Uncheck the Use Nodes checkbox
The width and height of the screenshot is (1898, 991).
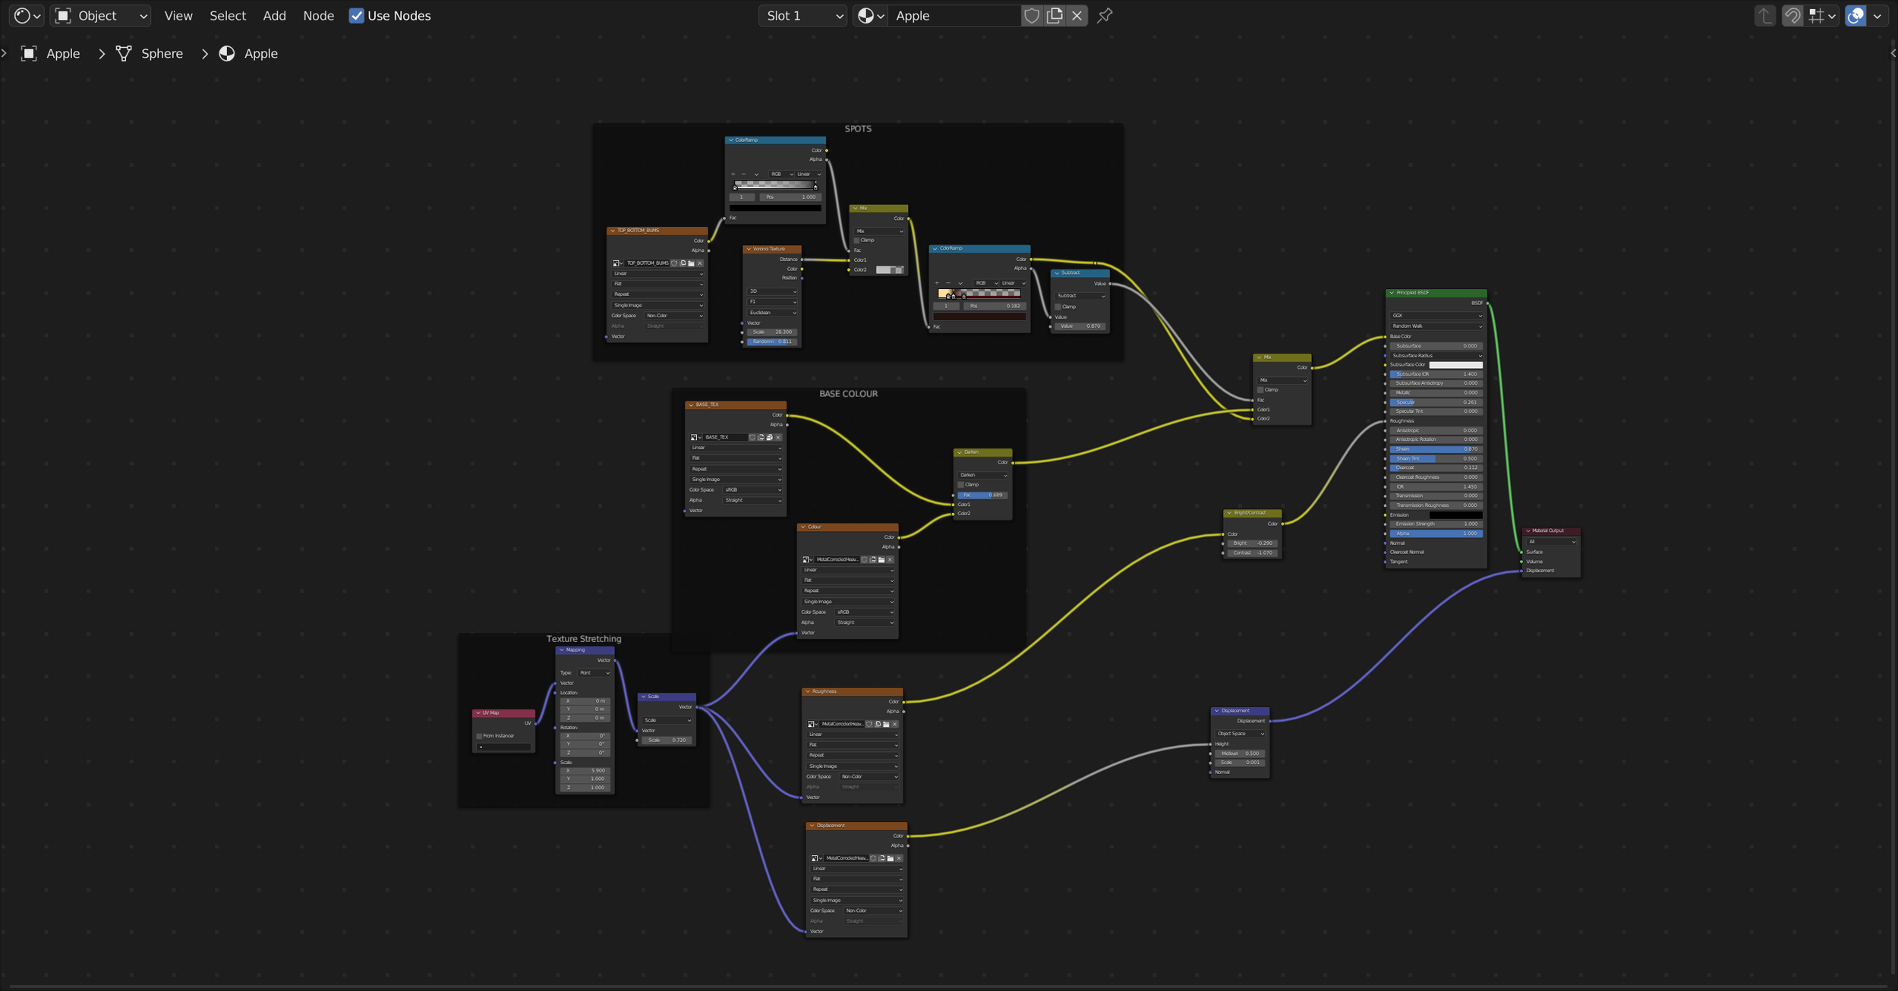pos(356,16)
